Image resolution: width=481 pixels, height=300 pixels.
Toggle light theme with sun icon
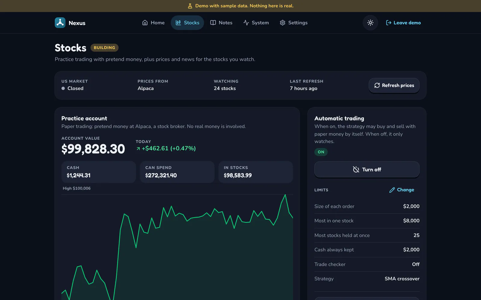[370, 23]
